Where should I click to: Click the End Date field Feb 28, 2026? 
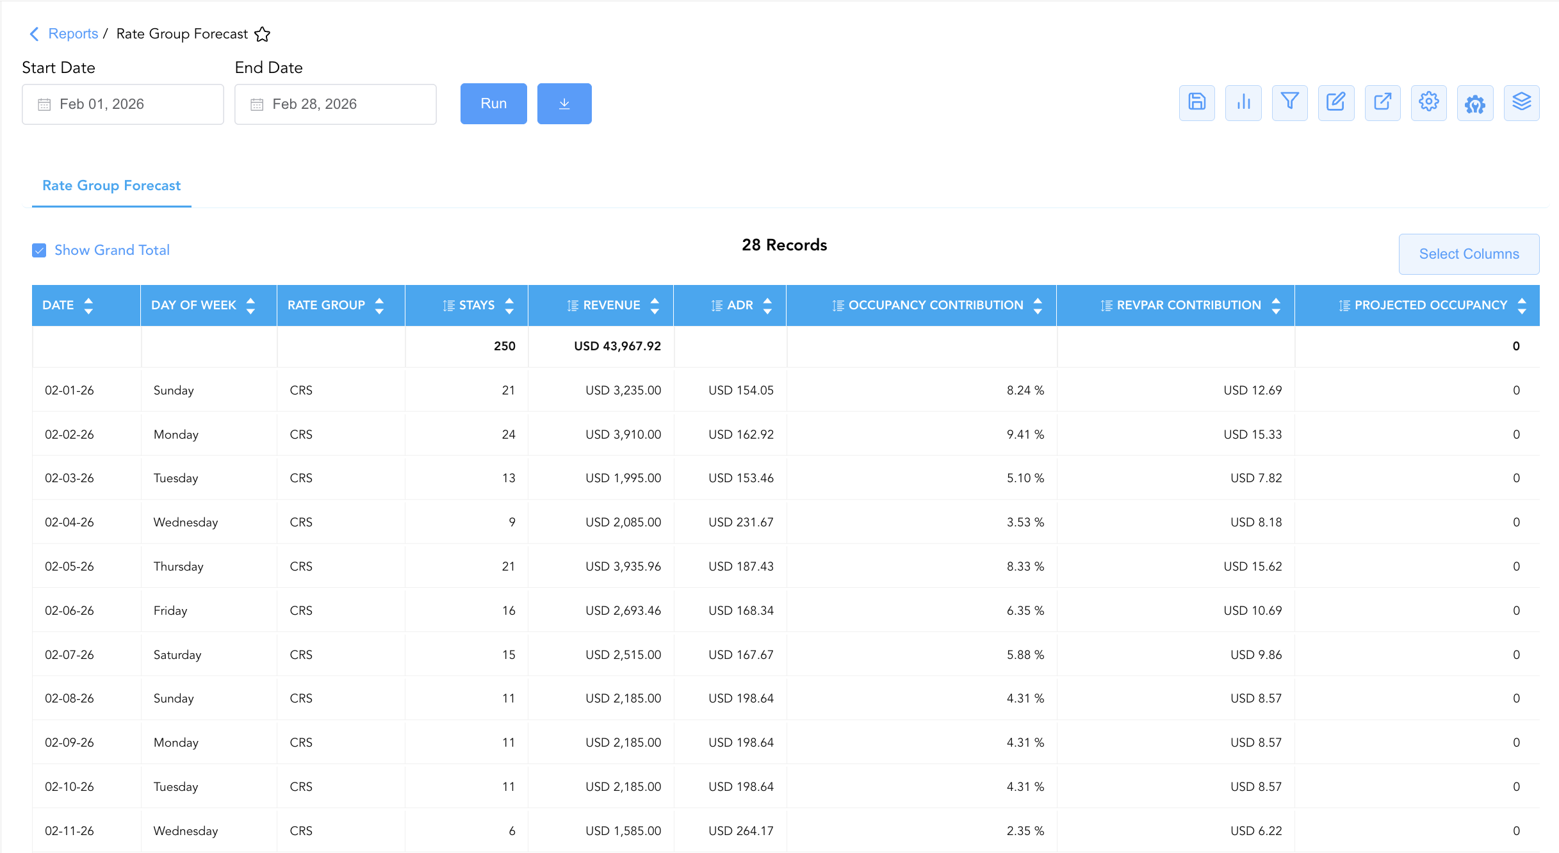336,104
